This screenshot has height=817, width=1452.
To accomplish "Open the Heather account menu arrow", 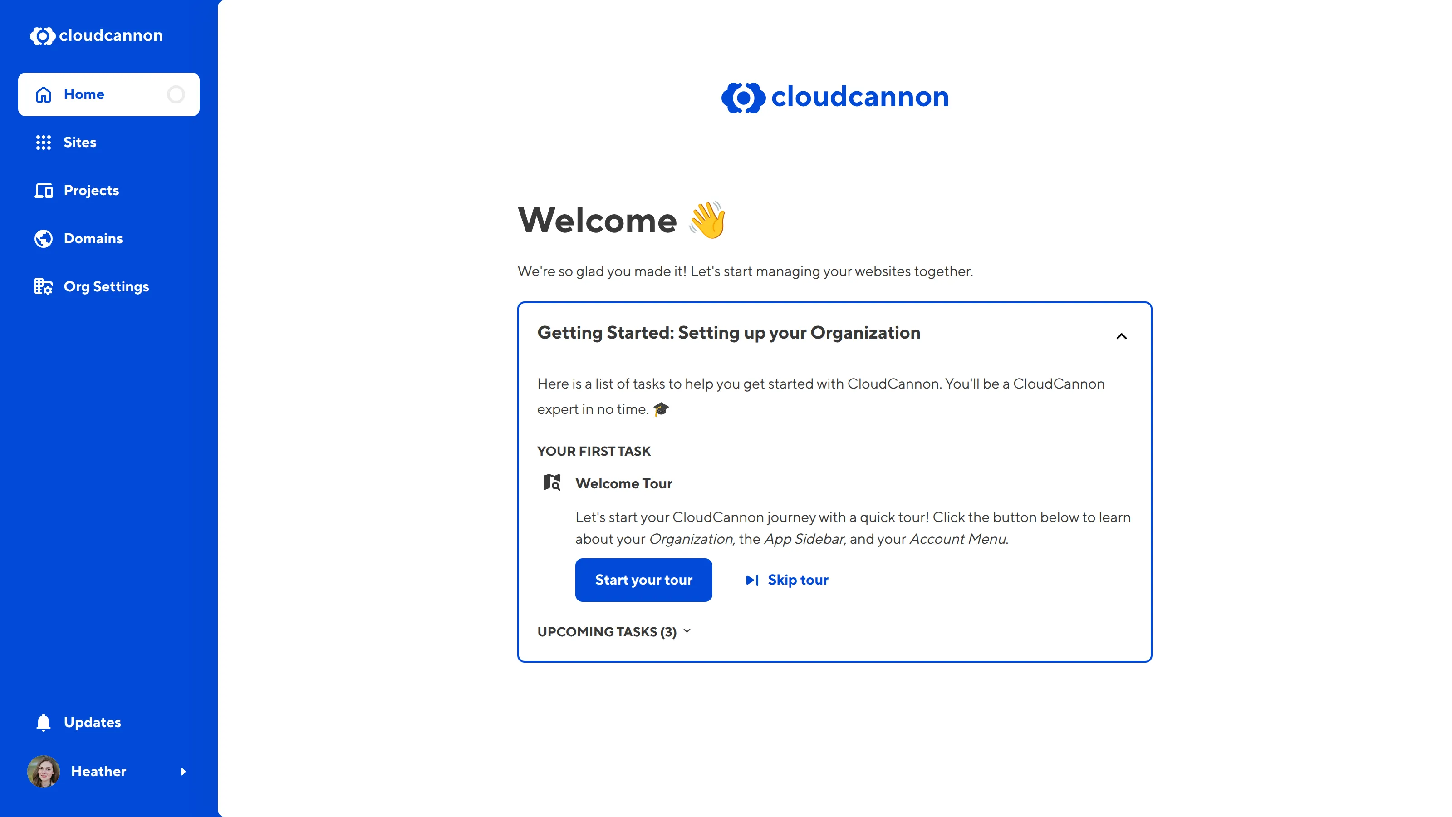I will coord(184,772).
